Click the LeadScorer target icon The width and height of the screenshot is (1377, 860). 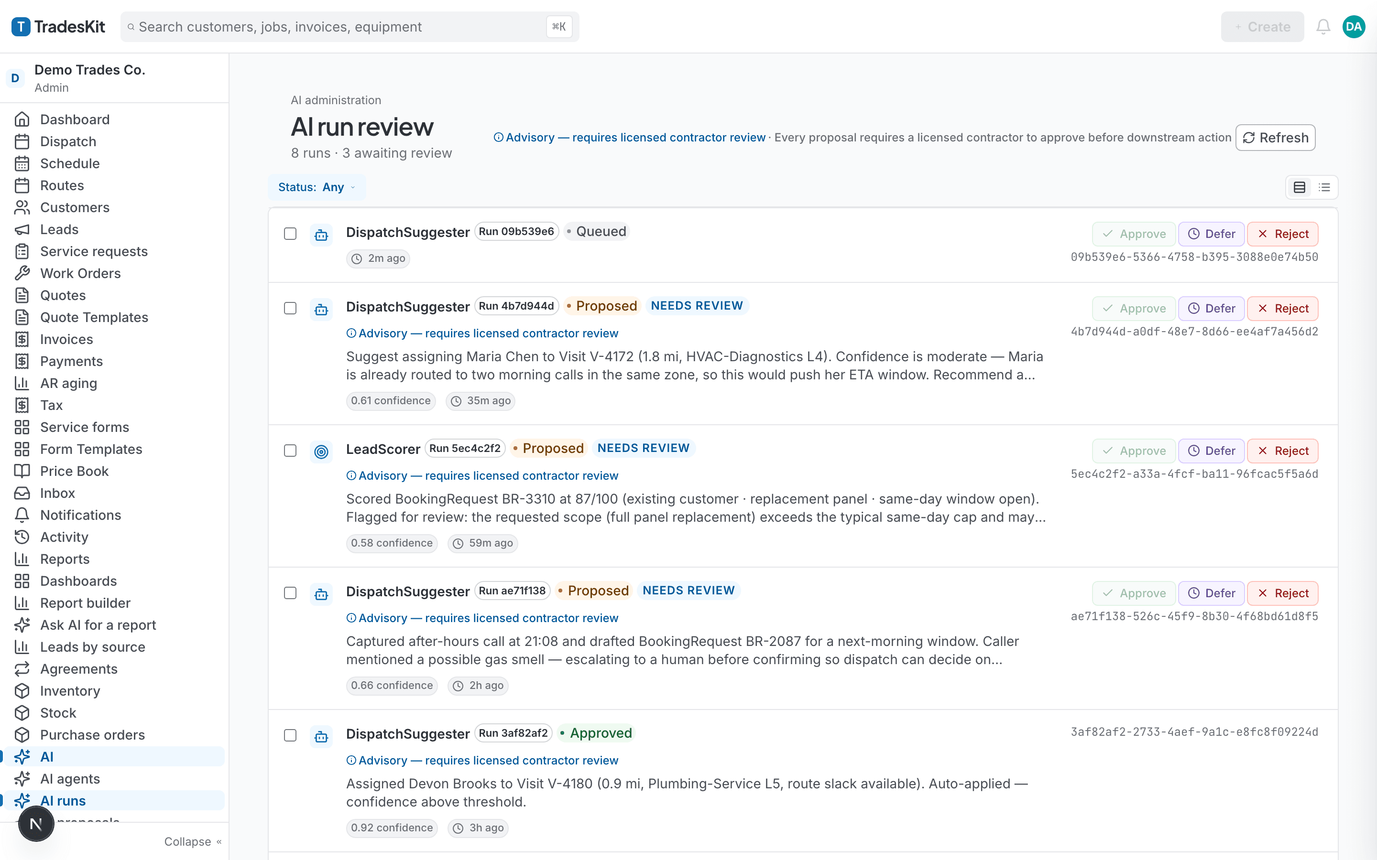point(321,451)
